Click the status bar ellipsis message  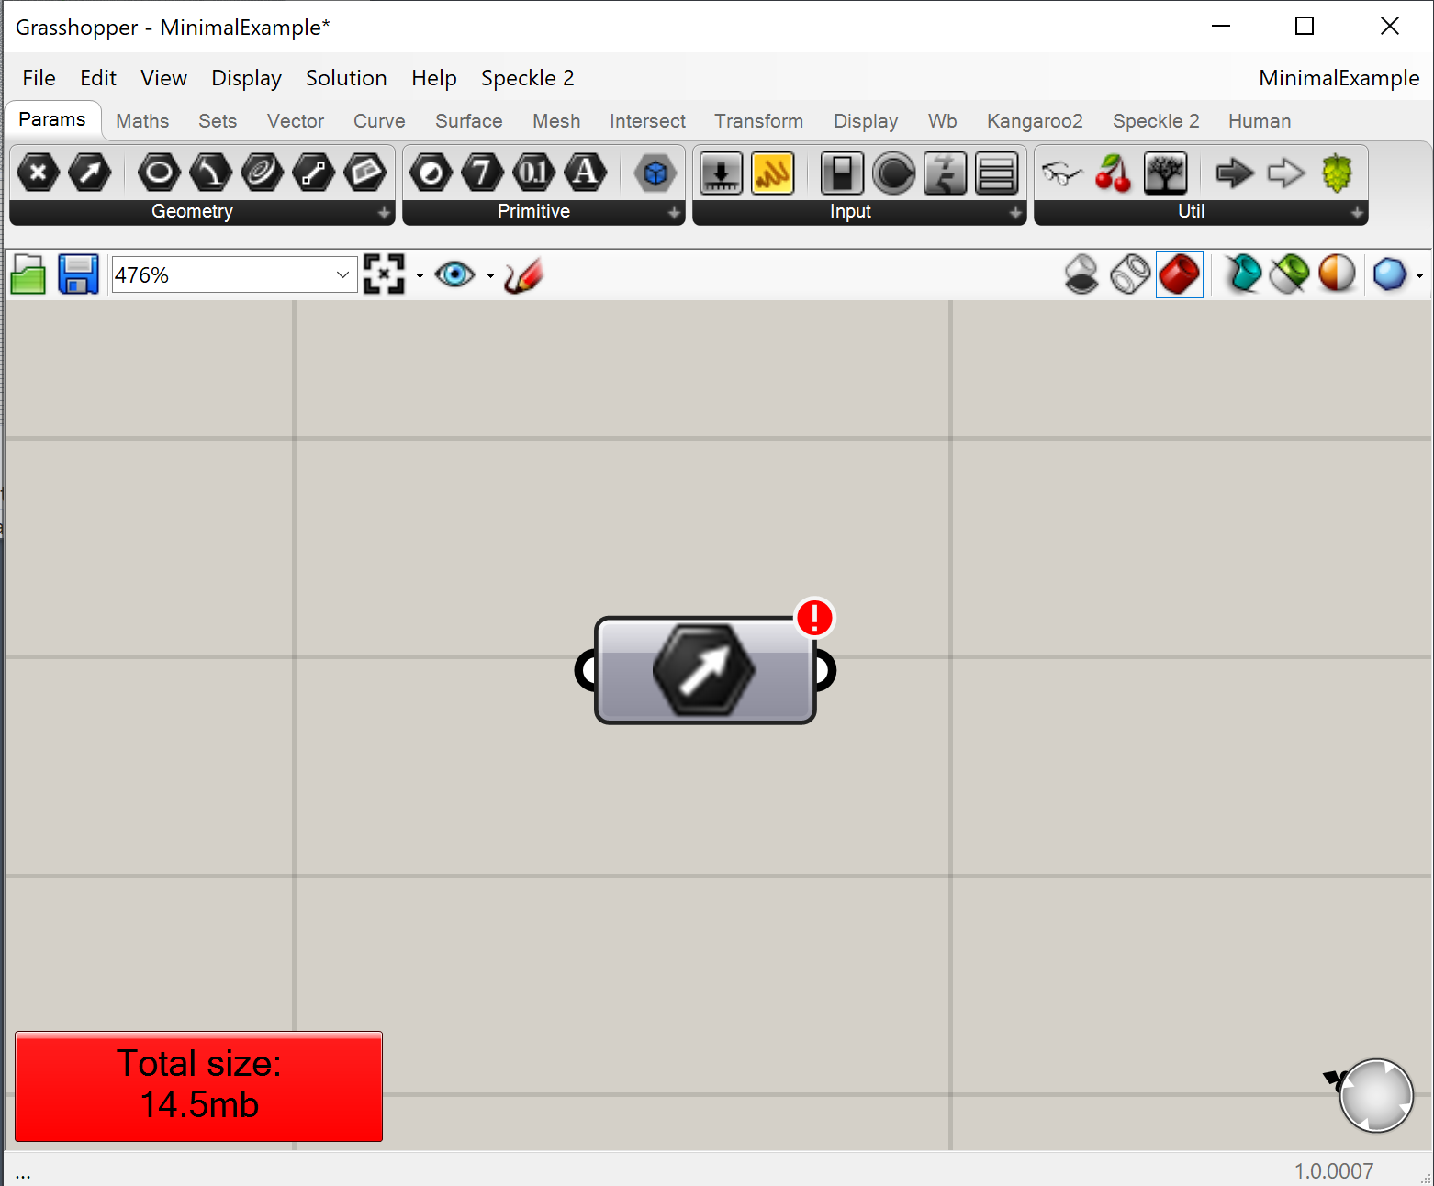(x=23, y=1173)
